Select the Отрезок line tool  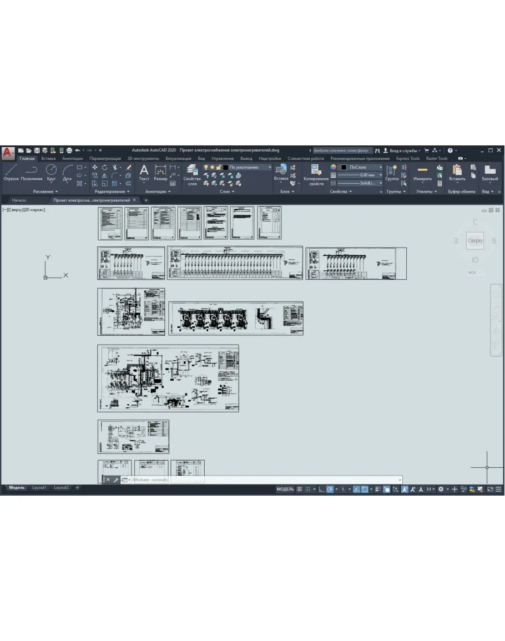click(11, 171)
